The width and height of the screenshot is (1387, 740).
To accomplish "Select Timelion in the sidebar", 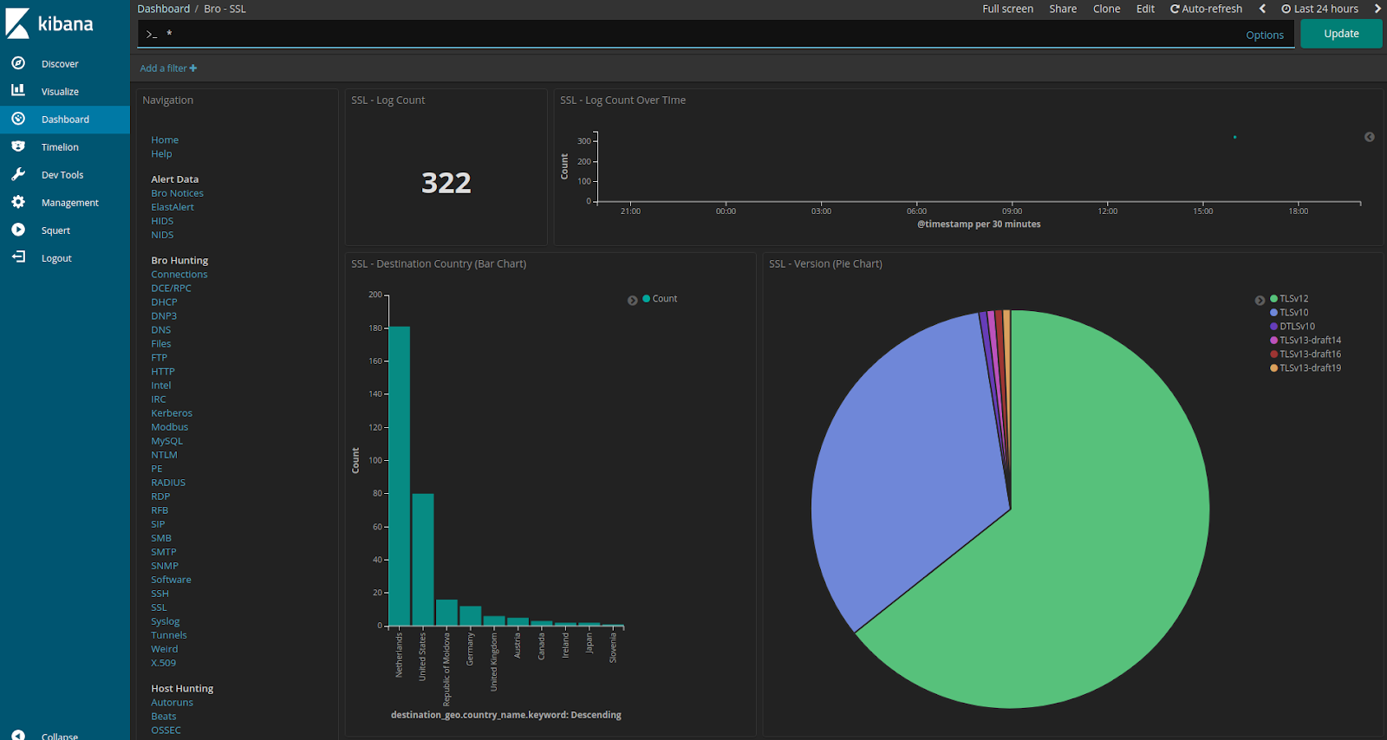I will click(60, 147).
